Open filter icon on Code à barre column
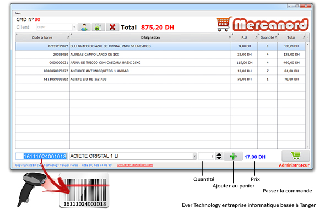 (68, 37)
